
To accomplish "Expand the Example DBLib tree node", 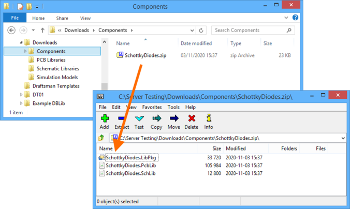I will coord(21,103).
